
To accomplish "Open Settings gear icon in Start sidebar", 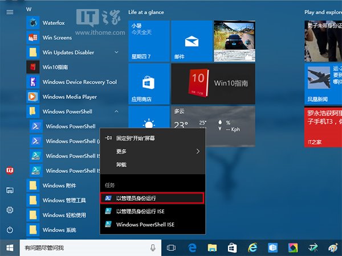I will [x=10, y=210].
